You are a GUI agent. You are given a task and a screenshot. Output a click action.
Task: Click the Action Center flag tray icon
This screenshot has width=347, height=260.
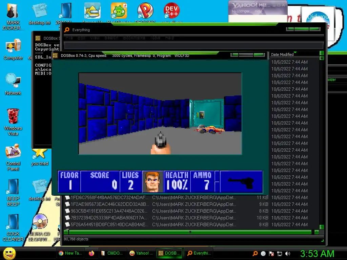click(x=271, y=254)
